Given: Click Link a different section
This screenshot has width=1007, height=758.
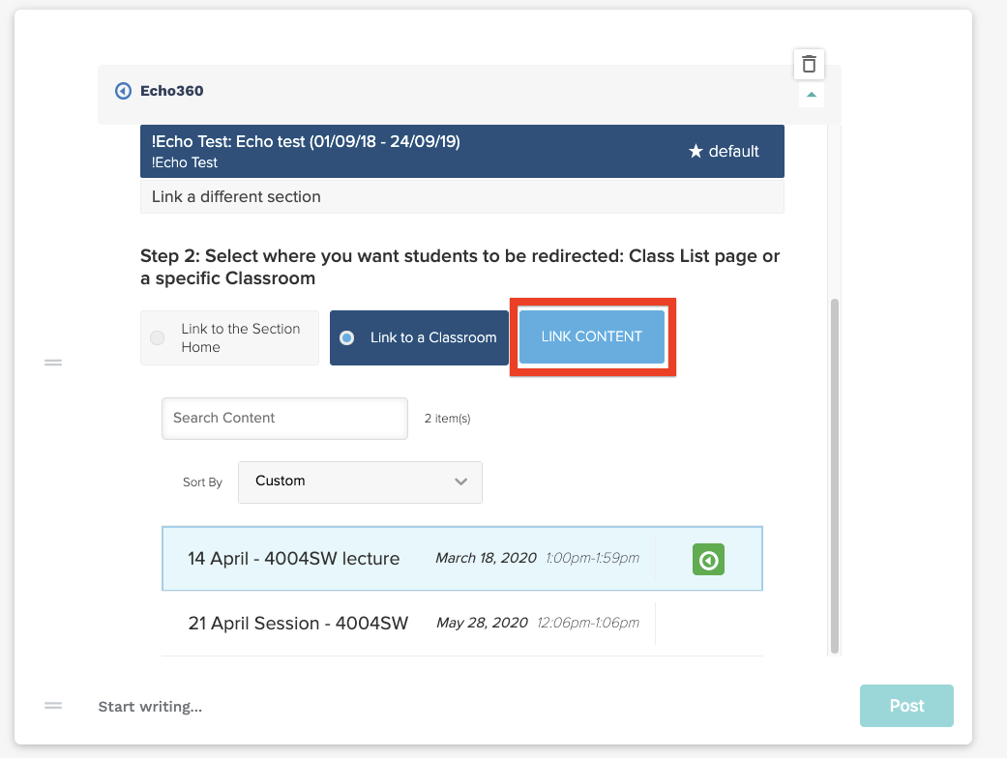Looking at the screenshot, I should 461,196.
